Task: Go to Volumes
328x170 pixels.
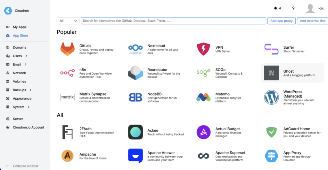Action: click(20, 81)
